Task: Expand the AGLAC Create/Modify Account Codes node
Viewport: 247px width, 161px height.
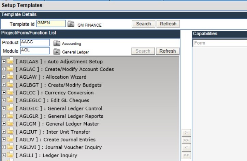Action: pyautogui.click(x=4, y=69)
